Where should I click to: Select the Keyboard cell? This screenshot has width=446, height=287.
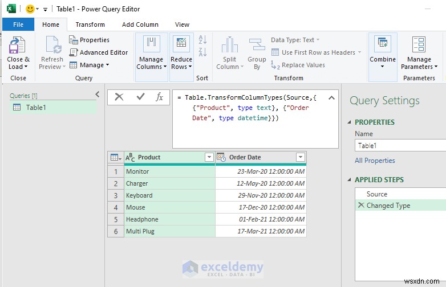[169, 195]
